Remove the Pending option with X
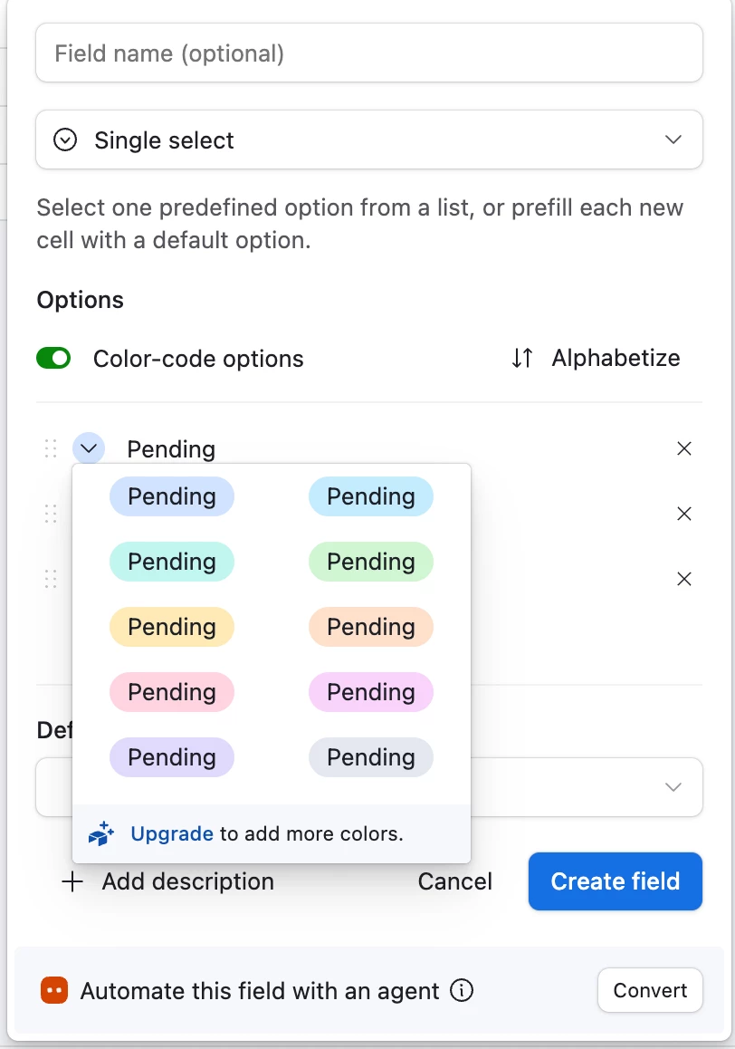The image size is (735, 1049). click(x=684, y=448)
